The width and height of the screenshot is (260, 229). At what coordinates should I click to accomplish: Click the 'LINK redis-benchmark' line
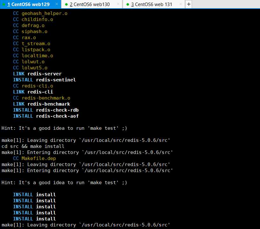(42, 104)
